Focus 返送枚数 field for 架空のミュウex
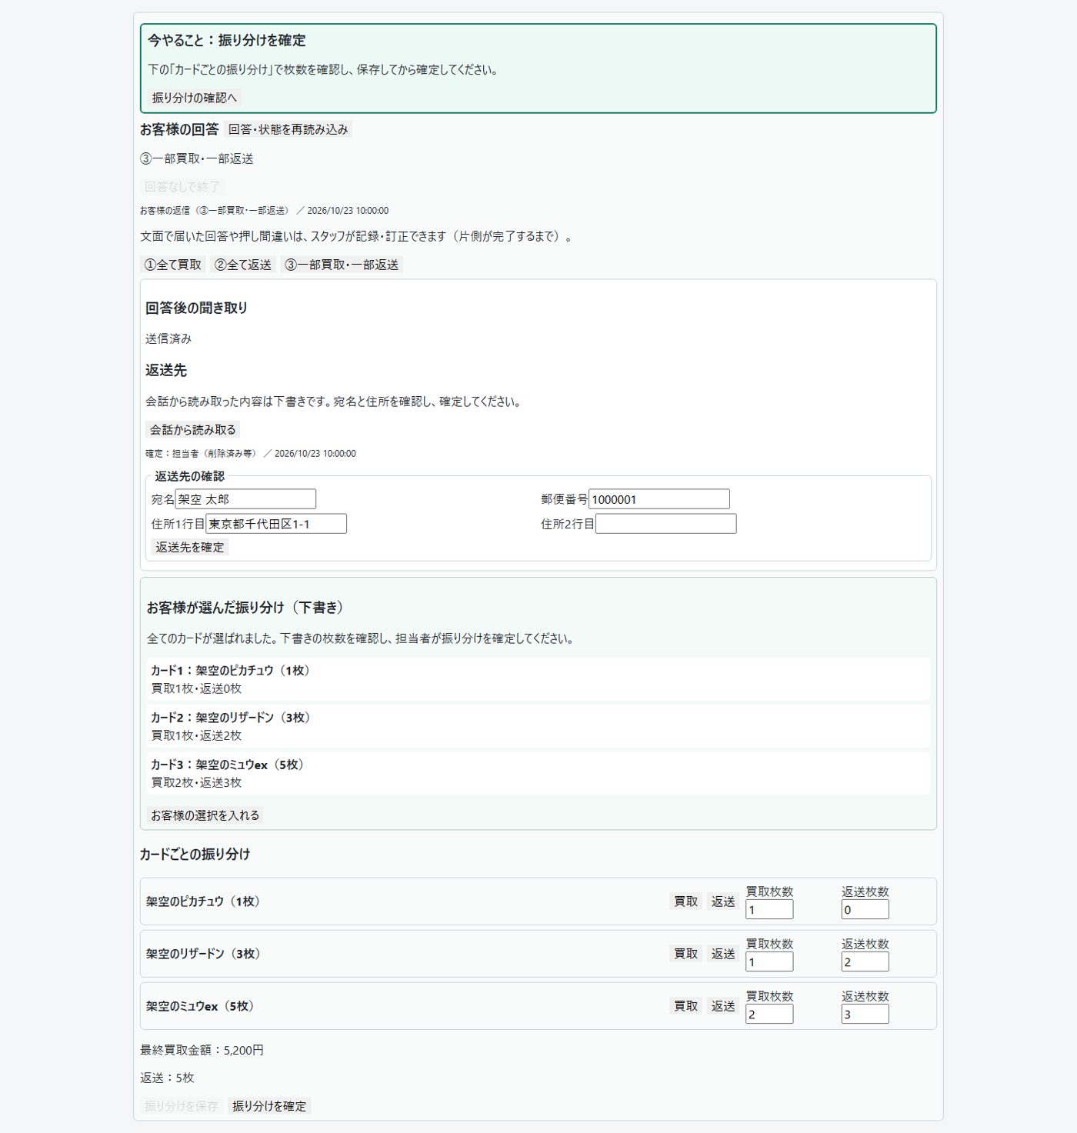This screenshot has height=1133, width=1077. (x=865, y=1014)
